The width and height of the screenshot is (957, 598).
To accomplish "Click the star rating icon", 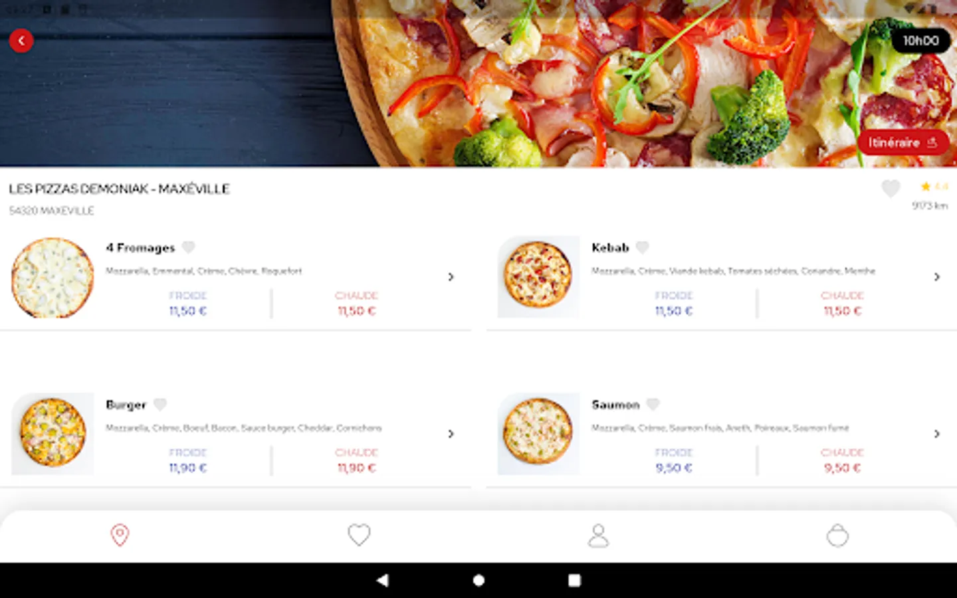I will tap(926, 187).
